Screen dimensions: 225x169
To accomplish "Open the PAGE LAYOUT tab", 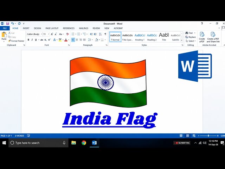I will pyautogui.click(x=52, y=28).
